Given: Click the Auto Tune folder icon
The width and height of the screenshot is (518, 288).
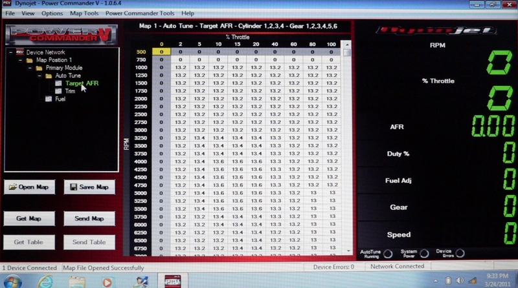Looking at the screenshot, I should click(x=49, y=76).
